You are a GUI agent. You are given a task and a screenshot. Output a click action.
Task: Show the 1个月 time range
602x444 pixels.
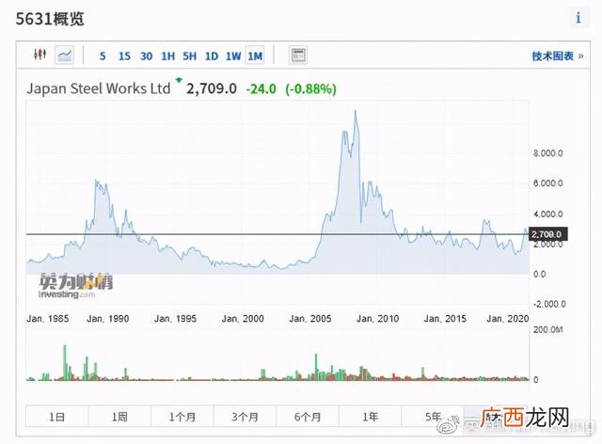(182, 417)
